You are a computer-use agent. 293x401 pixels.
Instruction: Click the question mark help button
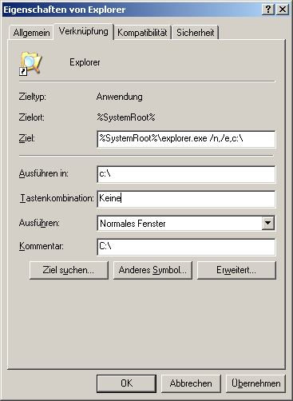pyautogui.click(x=268, y=10)
